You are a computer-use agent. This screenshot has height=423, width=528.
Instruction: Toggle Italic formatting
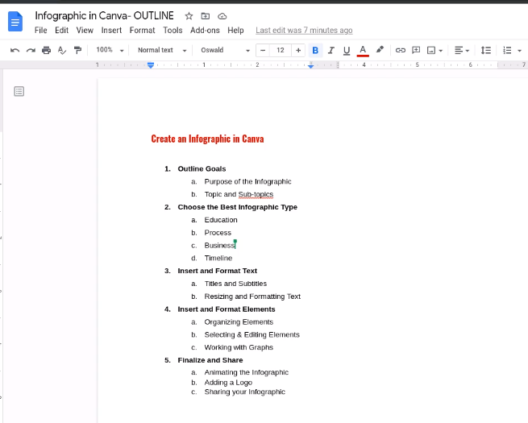coord(331,50)
